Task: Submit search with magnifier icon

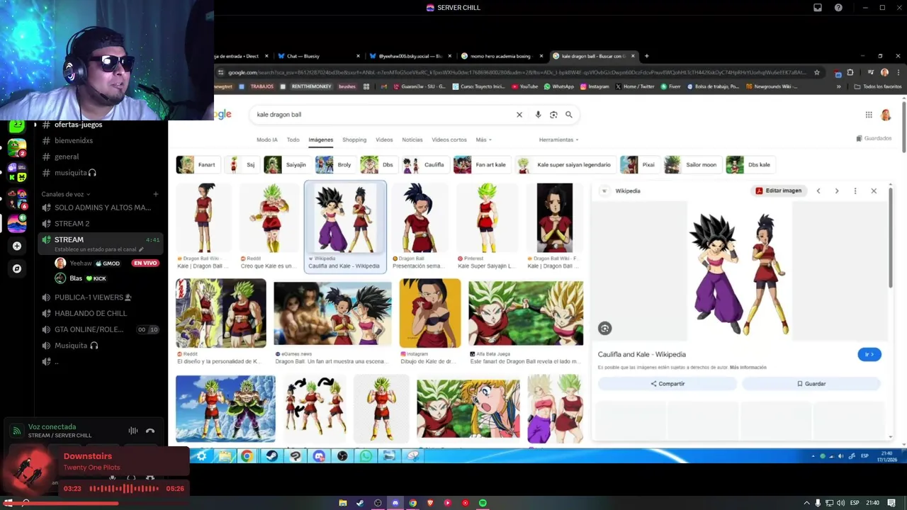Action: click(x=568, y=115)
